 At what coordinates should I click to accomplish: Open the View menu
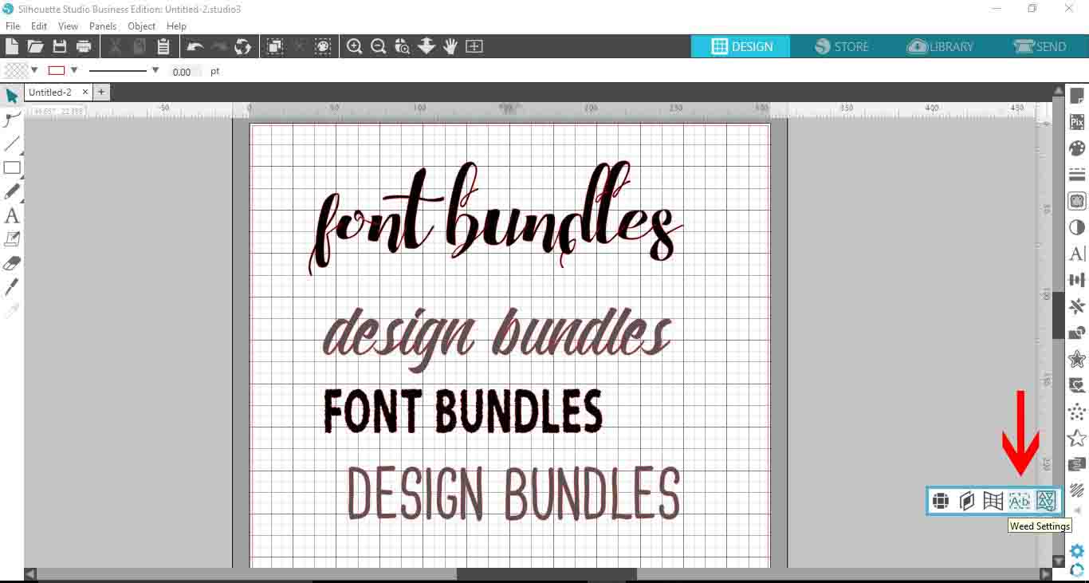point(68,26)
